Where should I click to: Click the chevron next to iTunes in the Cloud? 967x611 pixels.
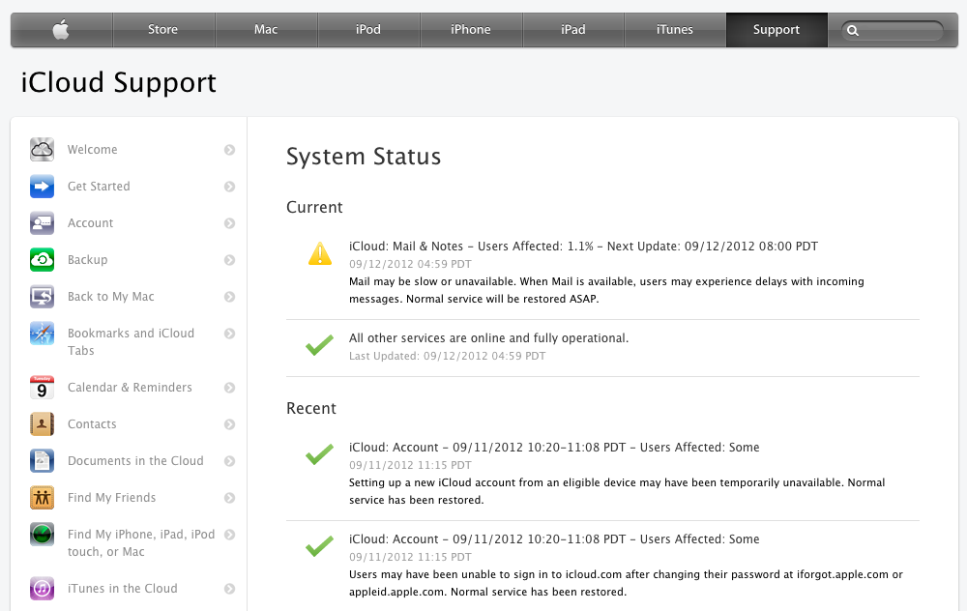(229, 589)
